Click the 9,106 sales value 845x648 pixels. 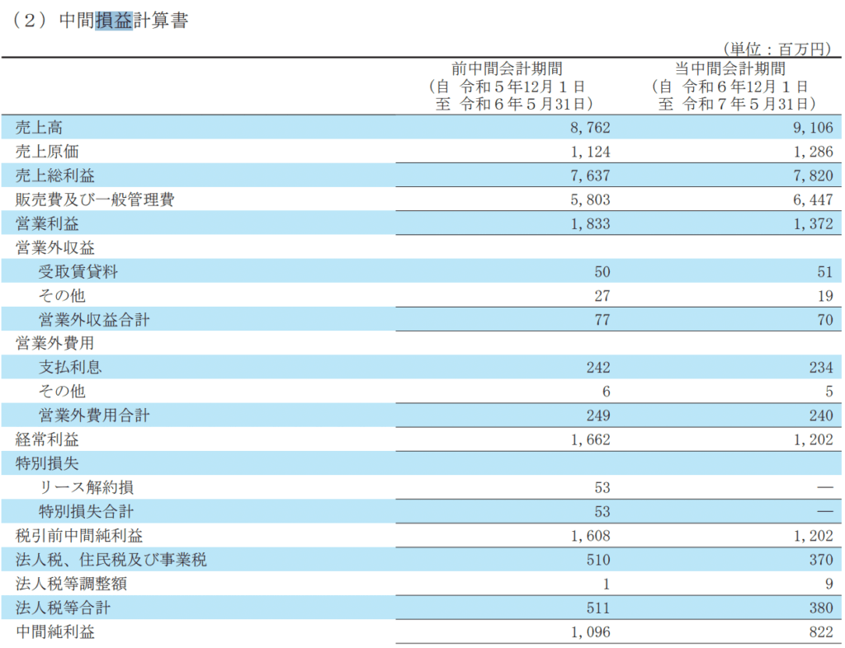pyautogui.click(x=814, y=127)
